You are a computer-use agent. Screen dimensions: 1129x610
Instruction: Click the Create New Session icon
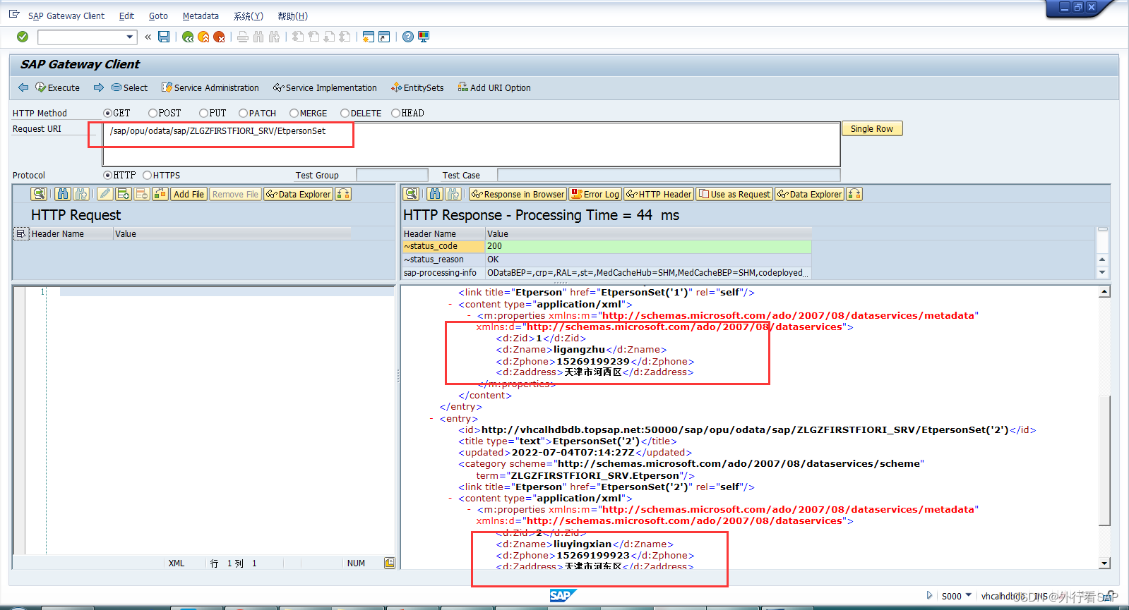pyautogui.click(x=368, y=37)
